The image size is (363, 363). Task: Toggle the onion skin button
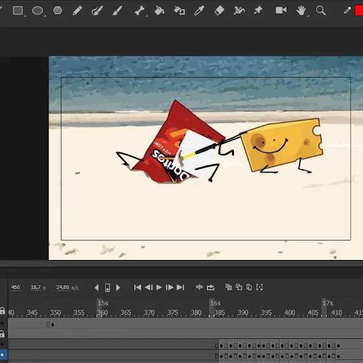click(228, 287)
